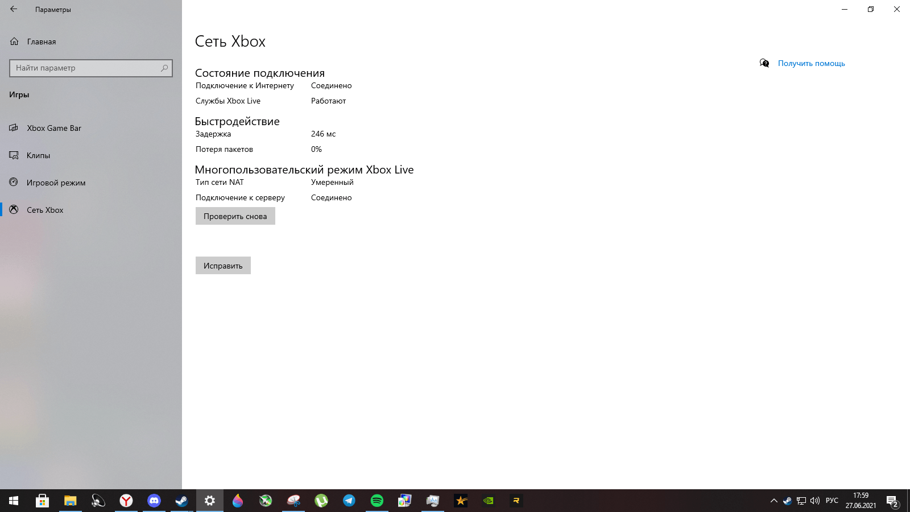Open the network tray icon
Screen dimensions: 910x512
click(x=801, y=501)
